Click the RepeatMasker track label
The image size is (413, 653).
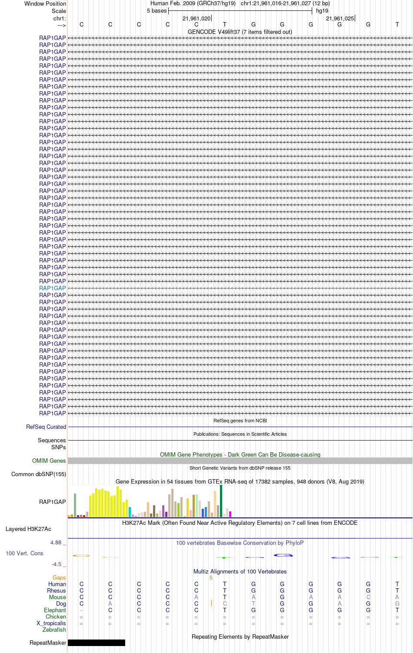[x=48, y=643]
